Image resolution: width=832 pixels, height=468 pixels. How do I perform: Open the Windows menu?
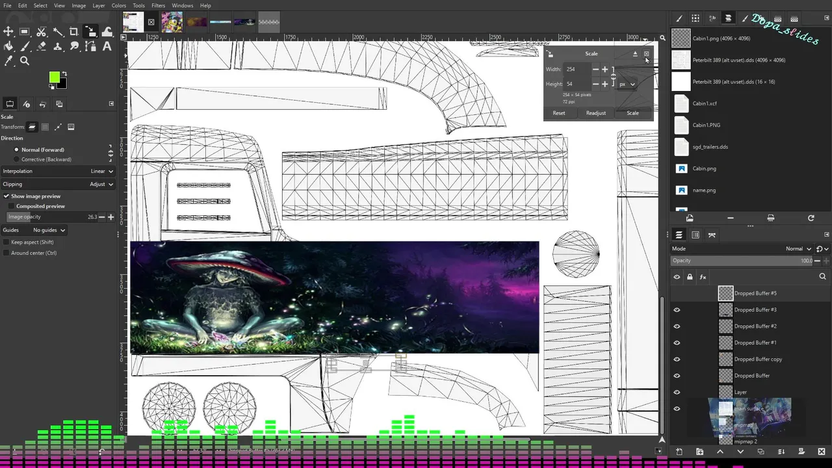pyautogui.click(x=183, y=5)
